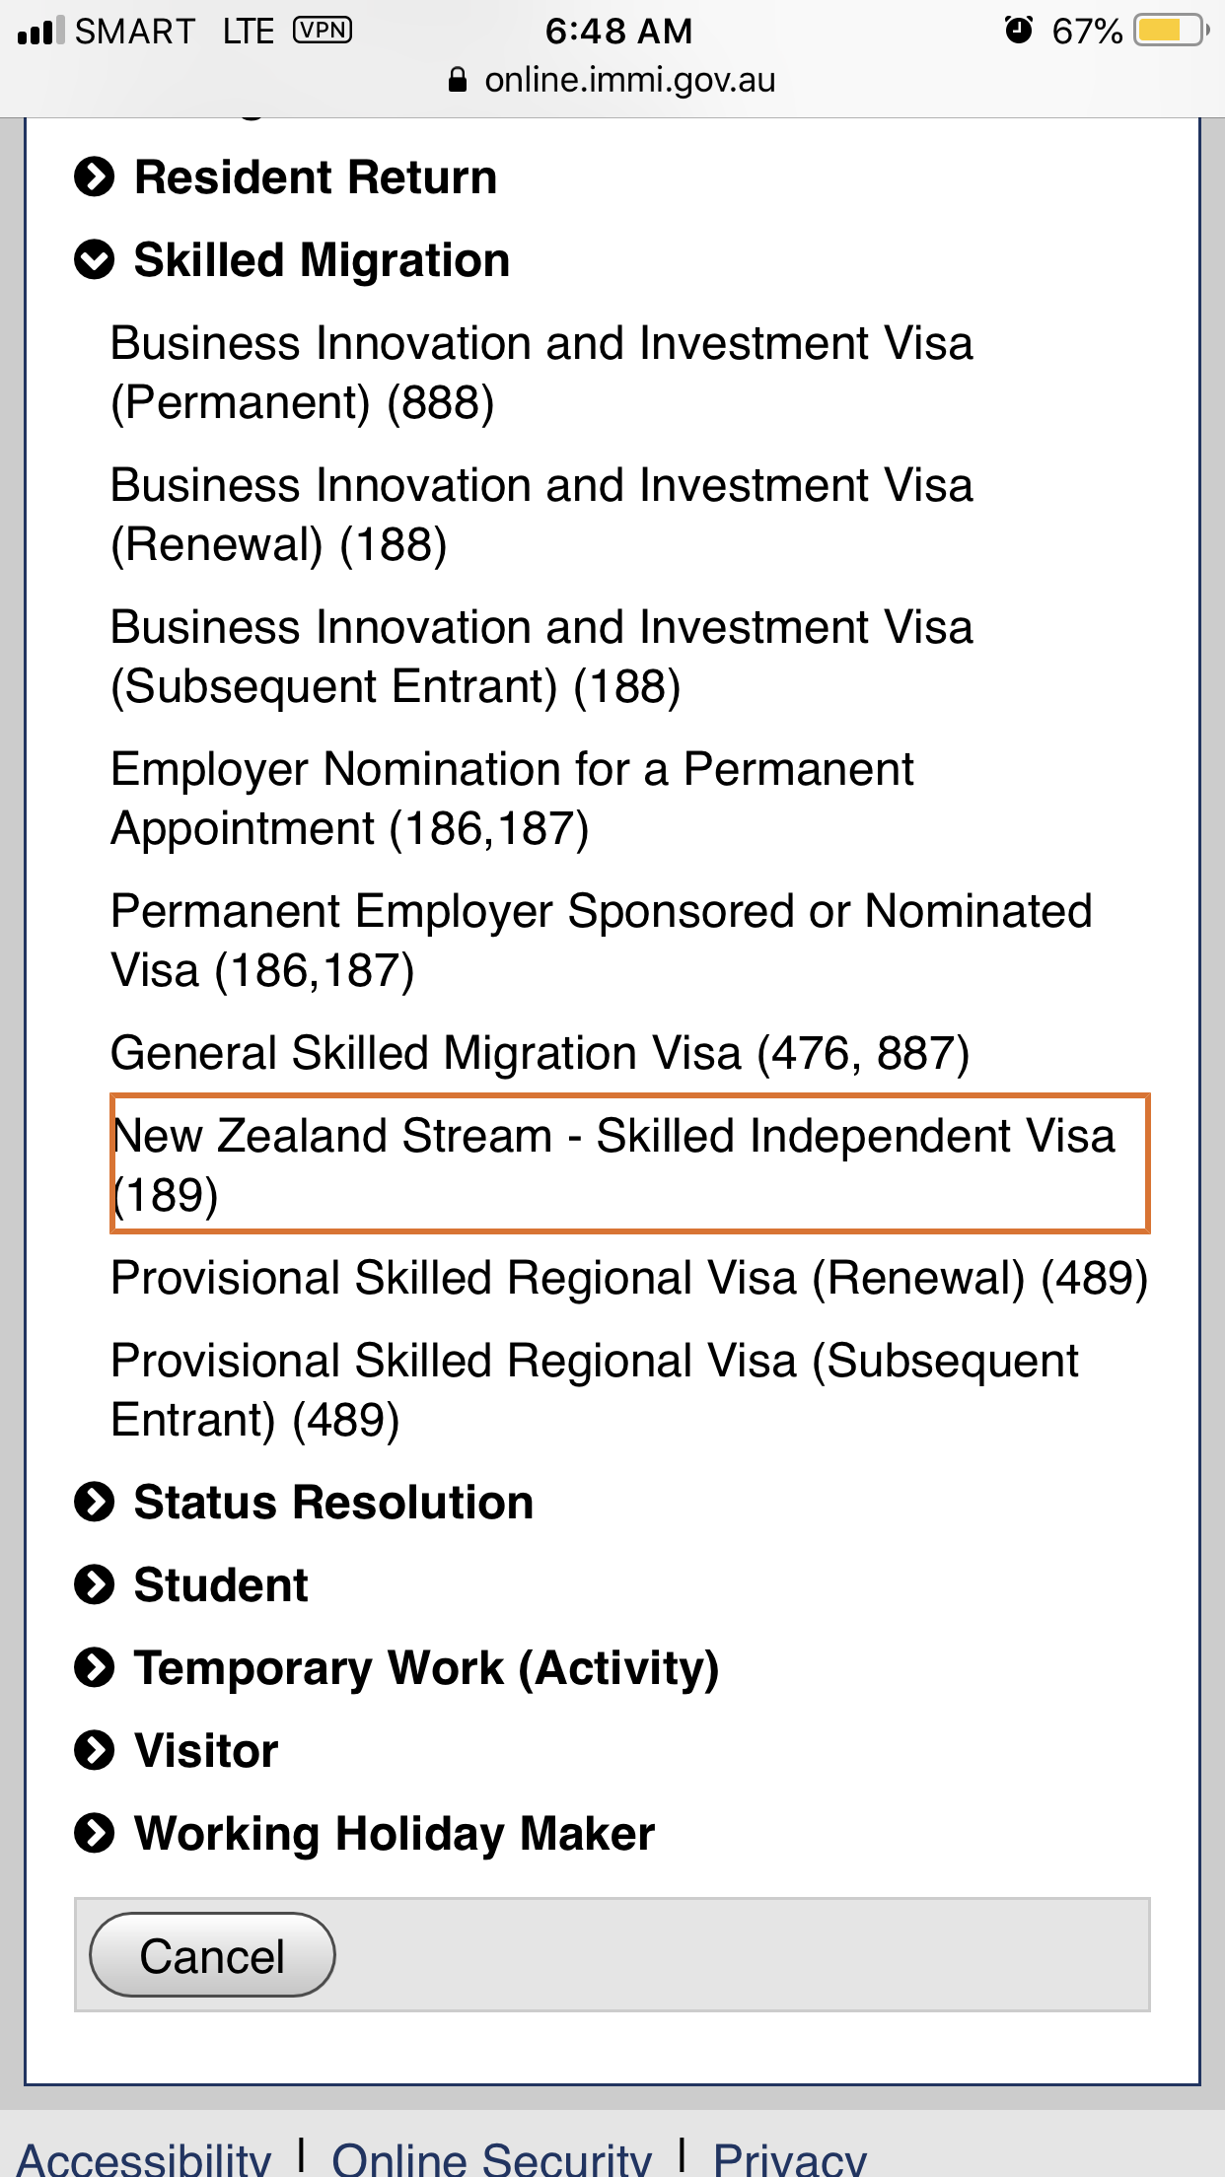
Task: Open Employer Nomination for a Permanent Appointment
Action: [511, 799]
